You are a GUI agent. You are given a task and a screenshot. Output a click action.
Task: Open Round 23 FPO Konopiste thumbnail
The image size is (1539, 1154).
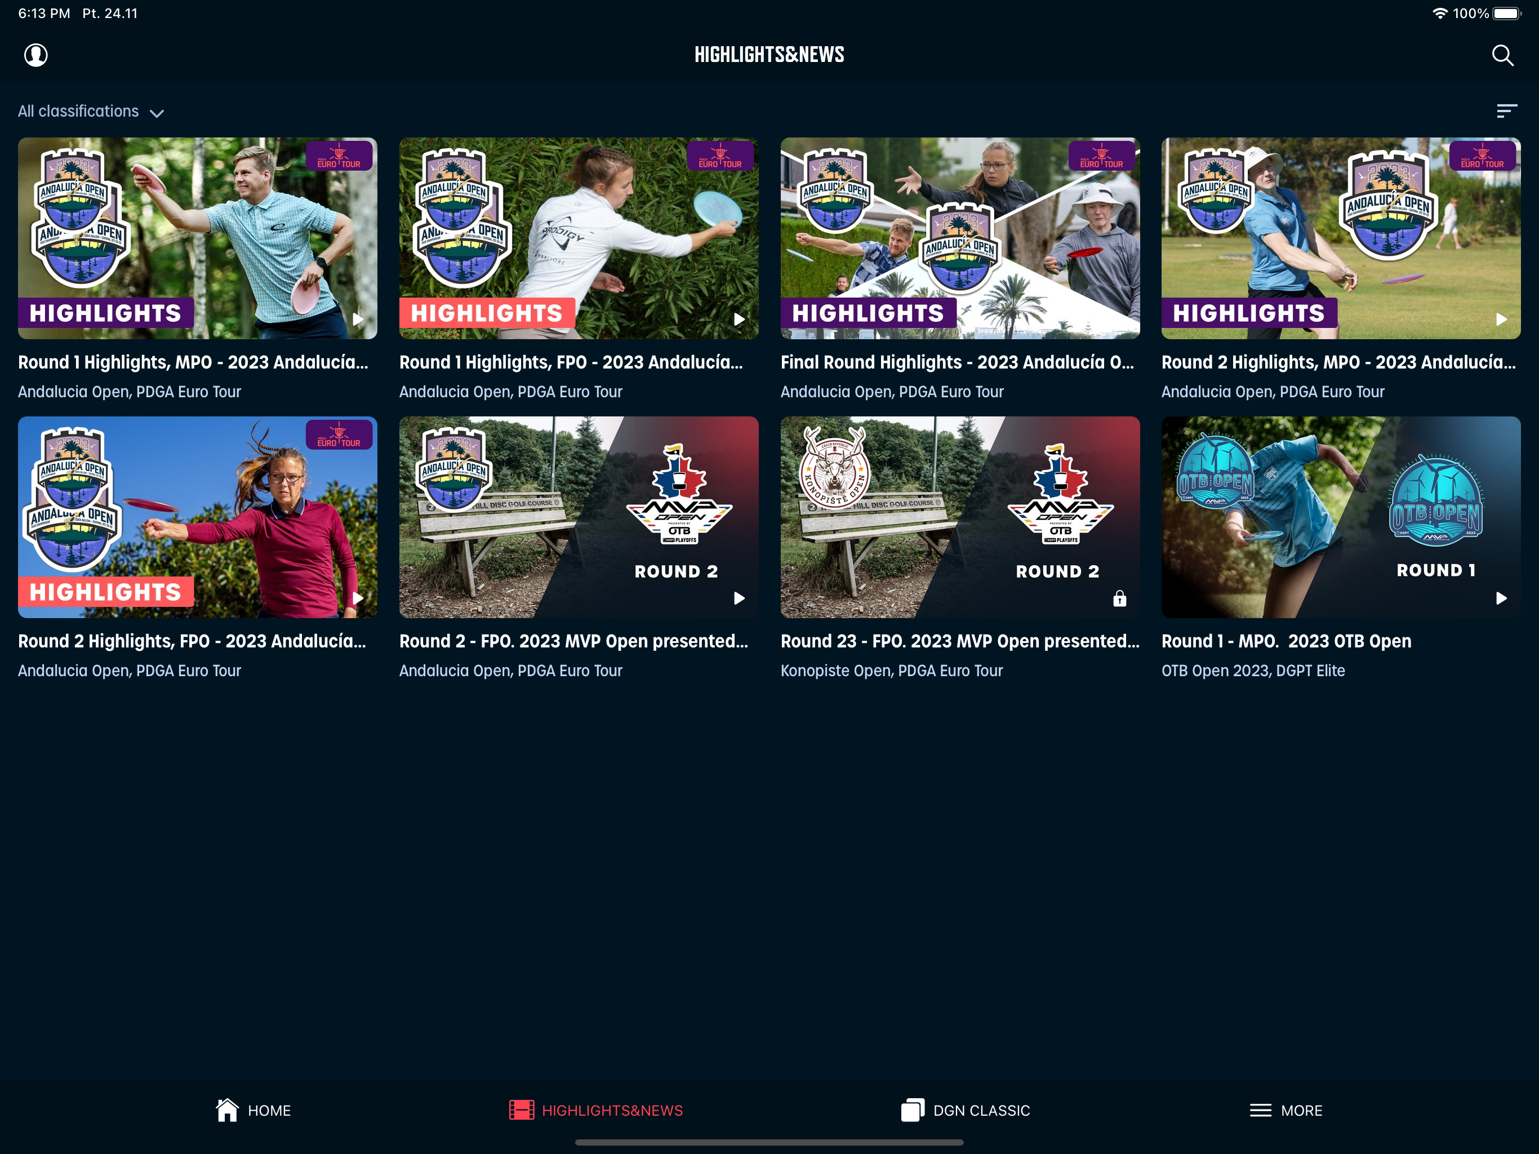click(960, 517)
